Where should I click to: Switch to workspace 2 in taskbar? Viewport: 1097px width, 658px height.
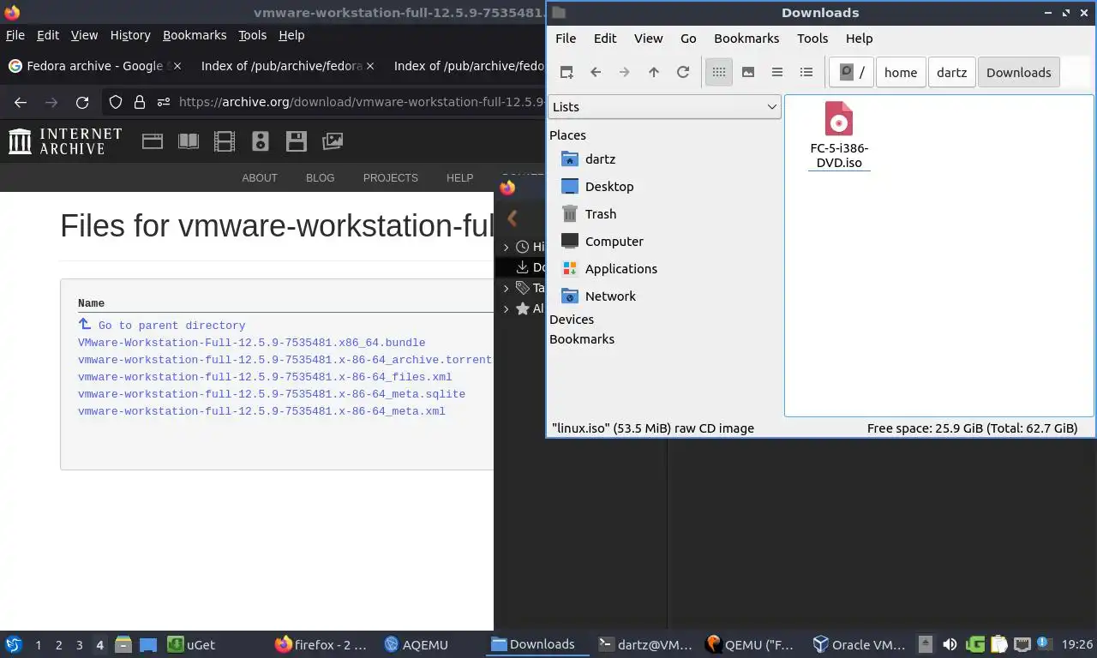tap(58, 645)
